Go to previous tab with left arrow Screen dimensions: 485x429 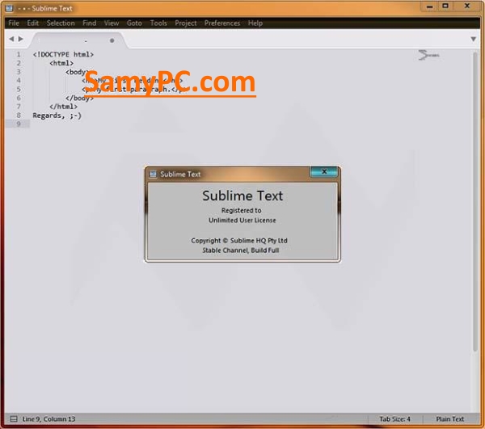11,39
